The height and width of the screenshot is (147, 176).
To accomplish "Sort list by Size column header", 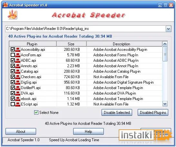I will [x=72, y=44].
